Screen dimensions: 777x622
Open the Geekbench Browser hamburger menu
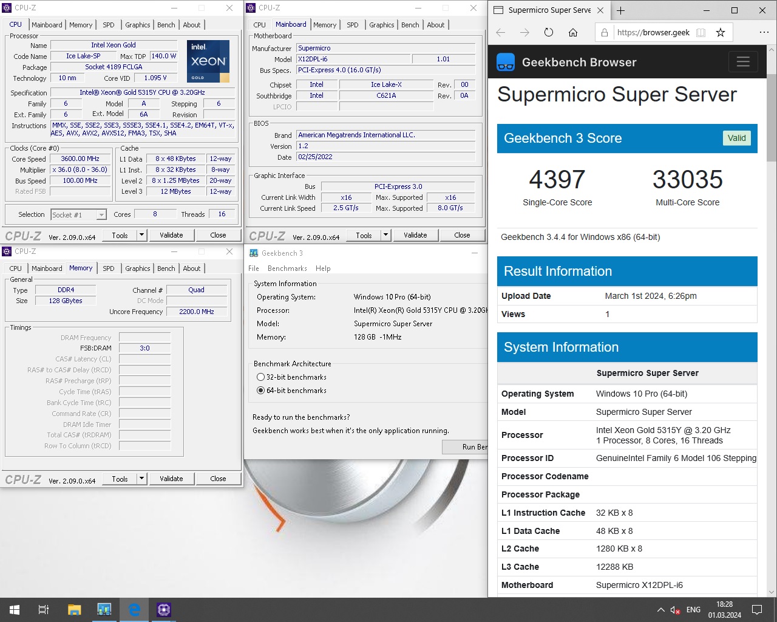743,62
